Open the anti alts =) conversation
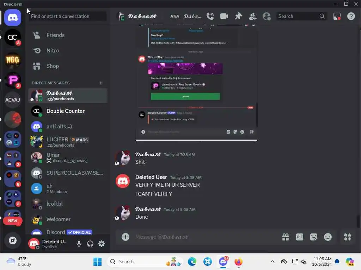Viewport: 361px width, 270px height. point(68,127)
